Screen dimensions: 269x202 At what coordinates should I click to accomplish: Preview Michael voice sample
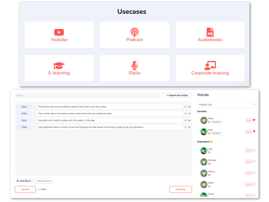(x=209, y=164)
